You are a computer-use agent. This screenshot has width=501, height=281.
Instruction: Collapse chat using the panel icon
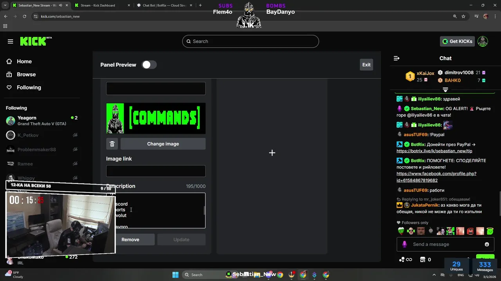(x=396, y=58)
